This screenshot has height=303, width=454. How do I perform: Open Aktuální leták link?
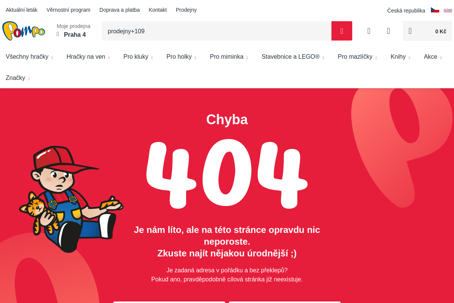coord(22,10)
